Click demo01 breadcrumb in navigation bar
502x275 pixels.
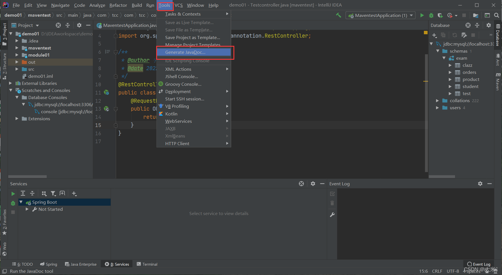tap(13, 15)
